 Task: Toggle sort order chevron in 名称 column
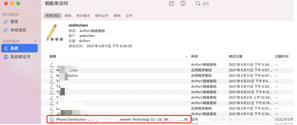click(x=187, y=56)
